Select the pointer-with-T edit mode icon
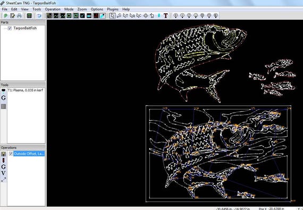Screen dimensions: 303x210 point(125,15)
